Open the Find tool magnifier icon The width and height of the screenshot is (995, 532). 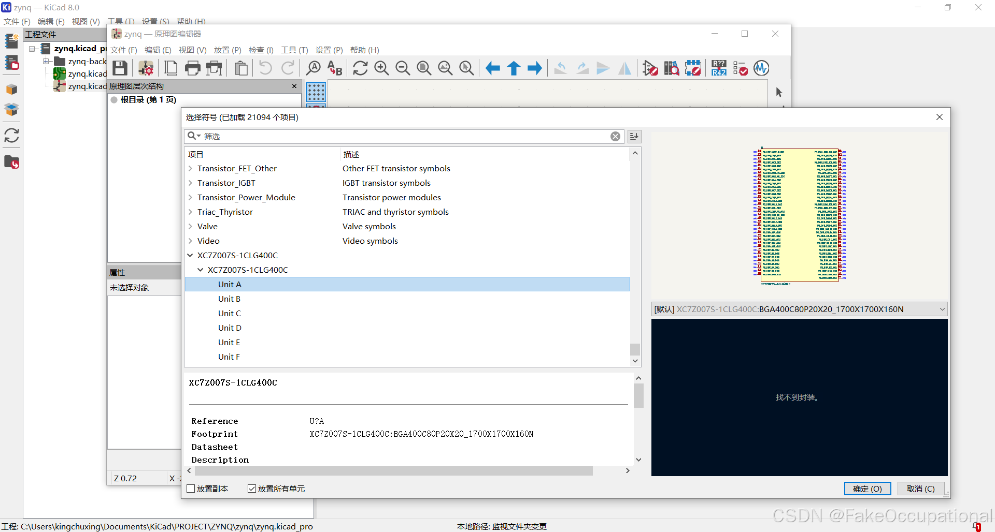[x=314, y=68]
